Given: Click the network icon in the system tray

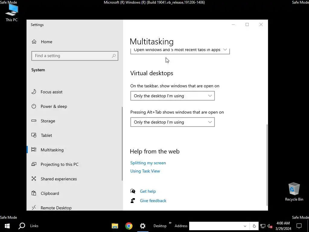Looking at the screenshot, I should (263, 226).
